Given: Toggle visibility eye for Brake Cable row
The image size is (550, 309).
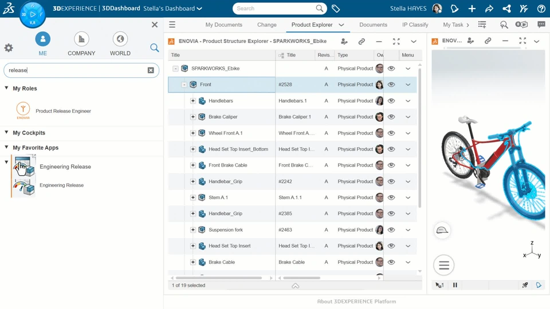Looking at the screenshot, I should click(x=391, y=262).
